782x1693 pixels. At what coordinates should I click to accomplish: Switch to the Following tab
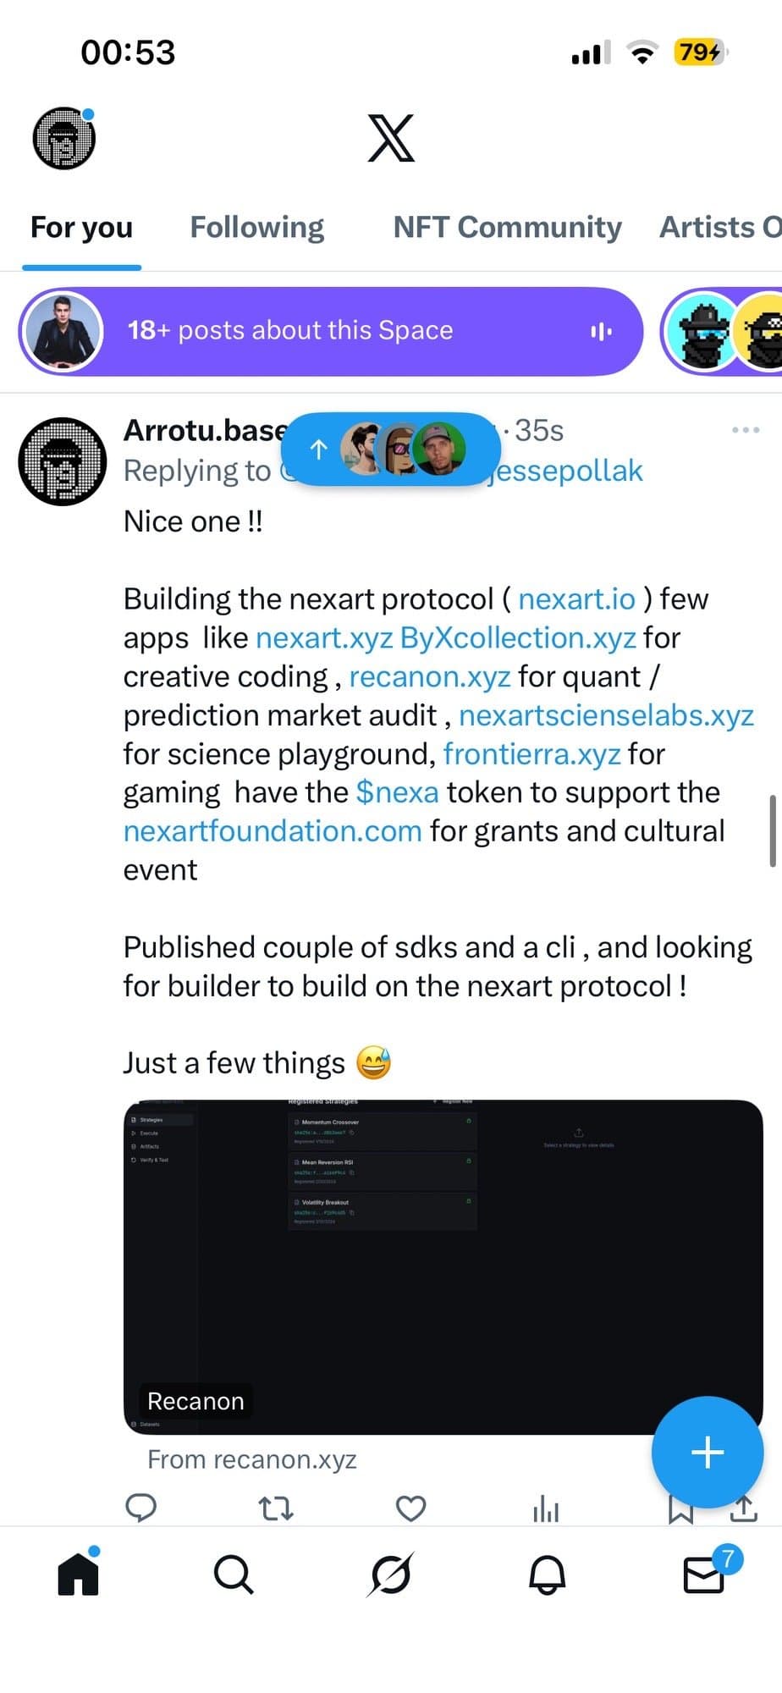(x=256, y=227)
